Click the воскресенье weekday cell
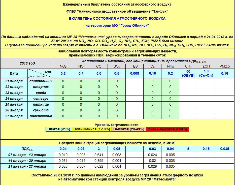This screenshot has width=235, height=185. (x=41, y=116)
